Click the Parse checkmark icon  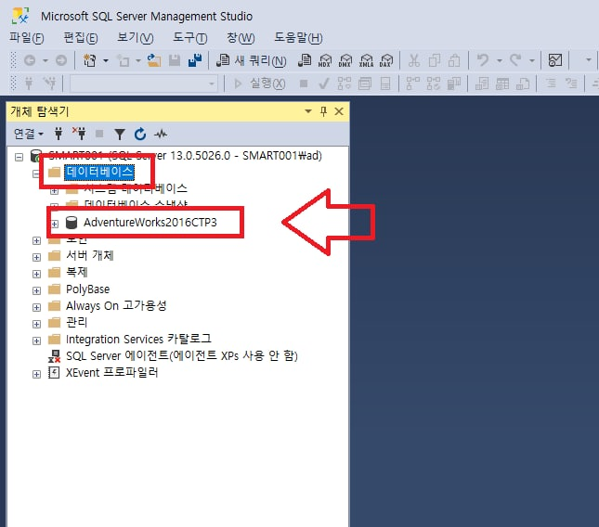click(x=324, y=84)
